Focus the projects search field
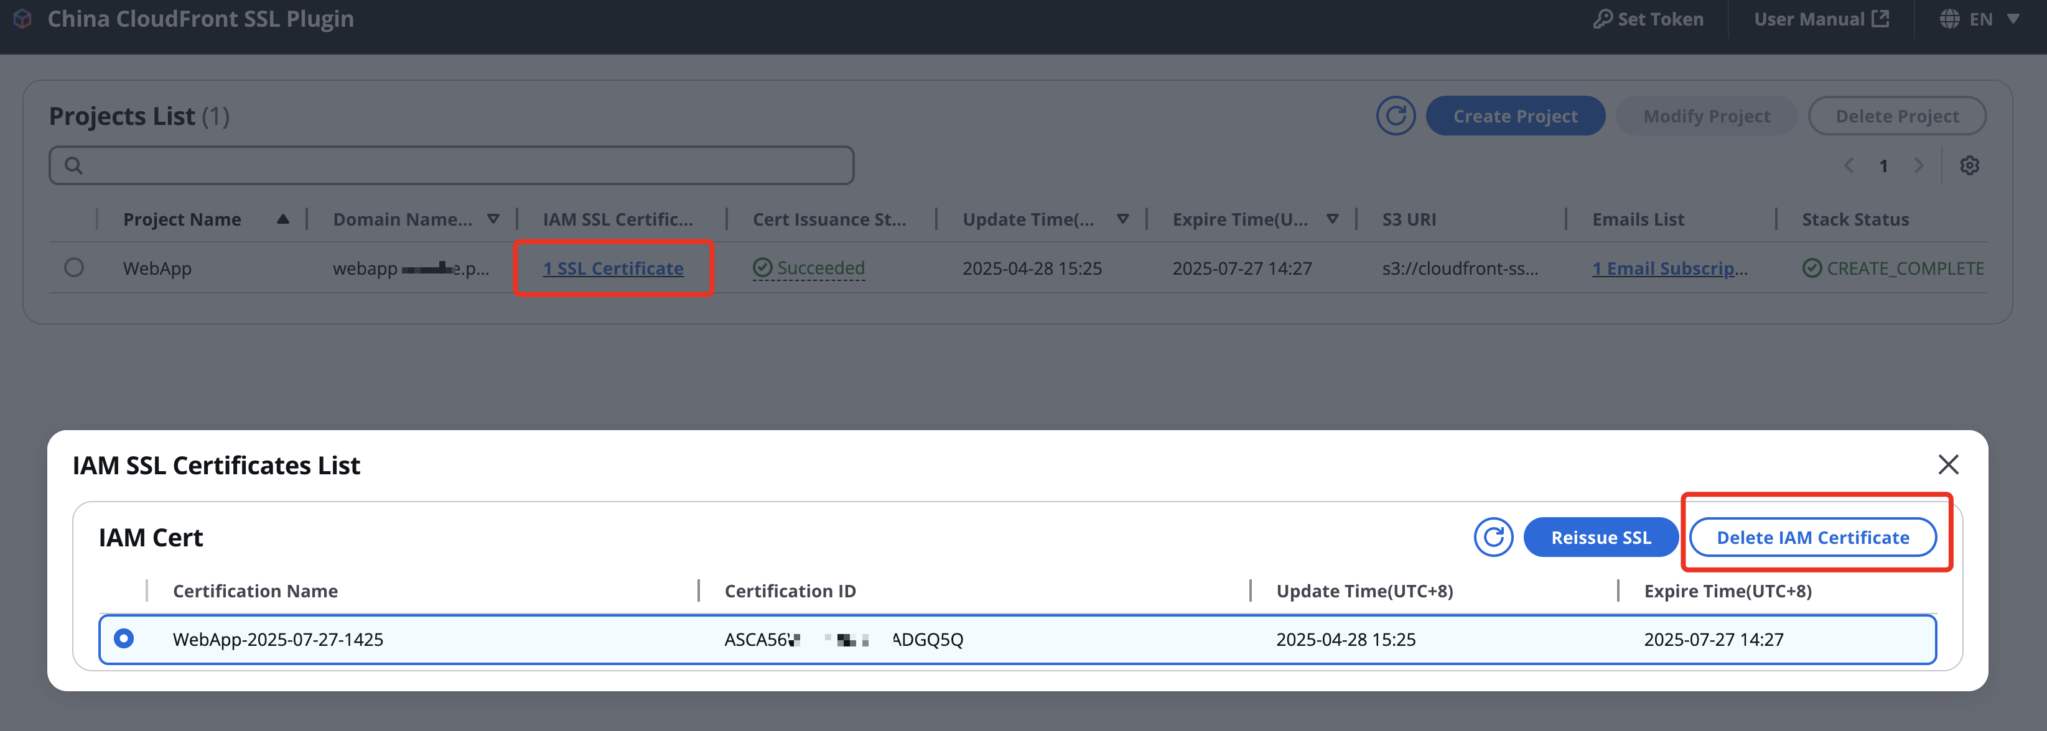The height and width of the screenshot is (731, 2047). pos(451,165)
